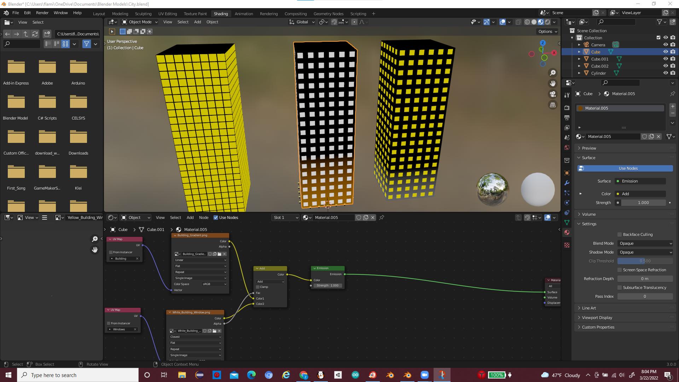
Task: Adjust the Strength field on Emission node
Action: tap(328, 285)
